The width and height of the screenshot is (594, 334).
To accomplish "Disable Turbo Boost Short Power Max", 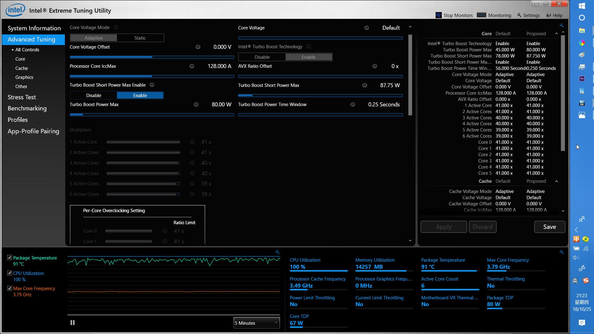I will click(94, 95).
